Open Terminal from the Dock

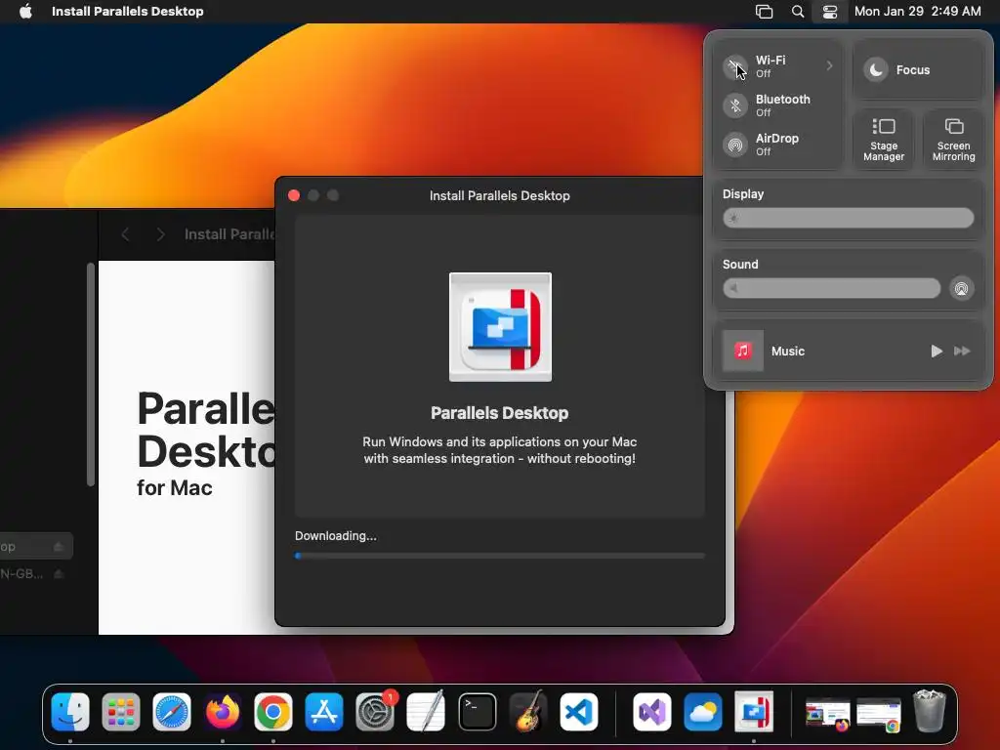click(x=477, y=712)
